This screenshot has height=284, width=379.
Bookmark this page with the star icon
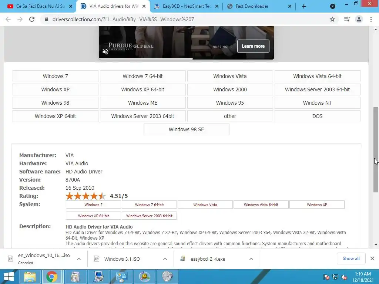332,19
